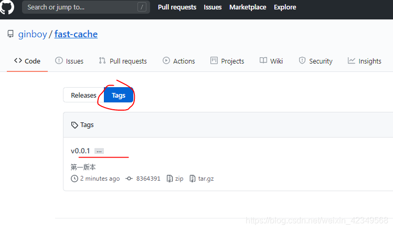
Task: Open the ginboy user profile link
Action: point(33,34)
